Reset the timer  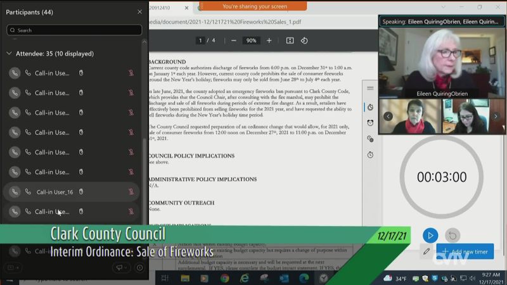452,236
